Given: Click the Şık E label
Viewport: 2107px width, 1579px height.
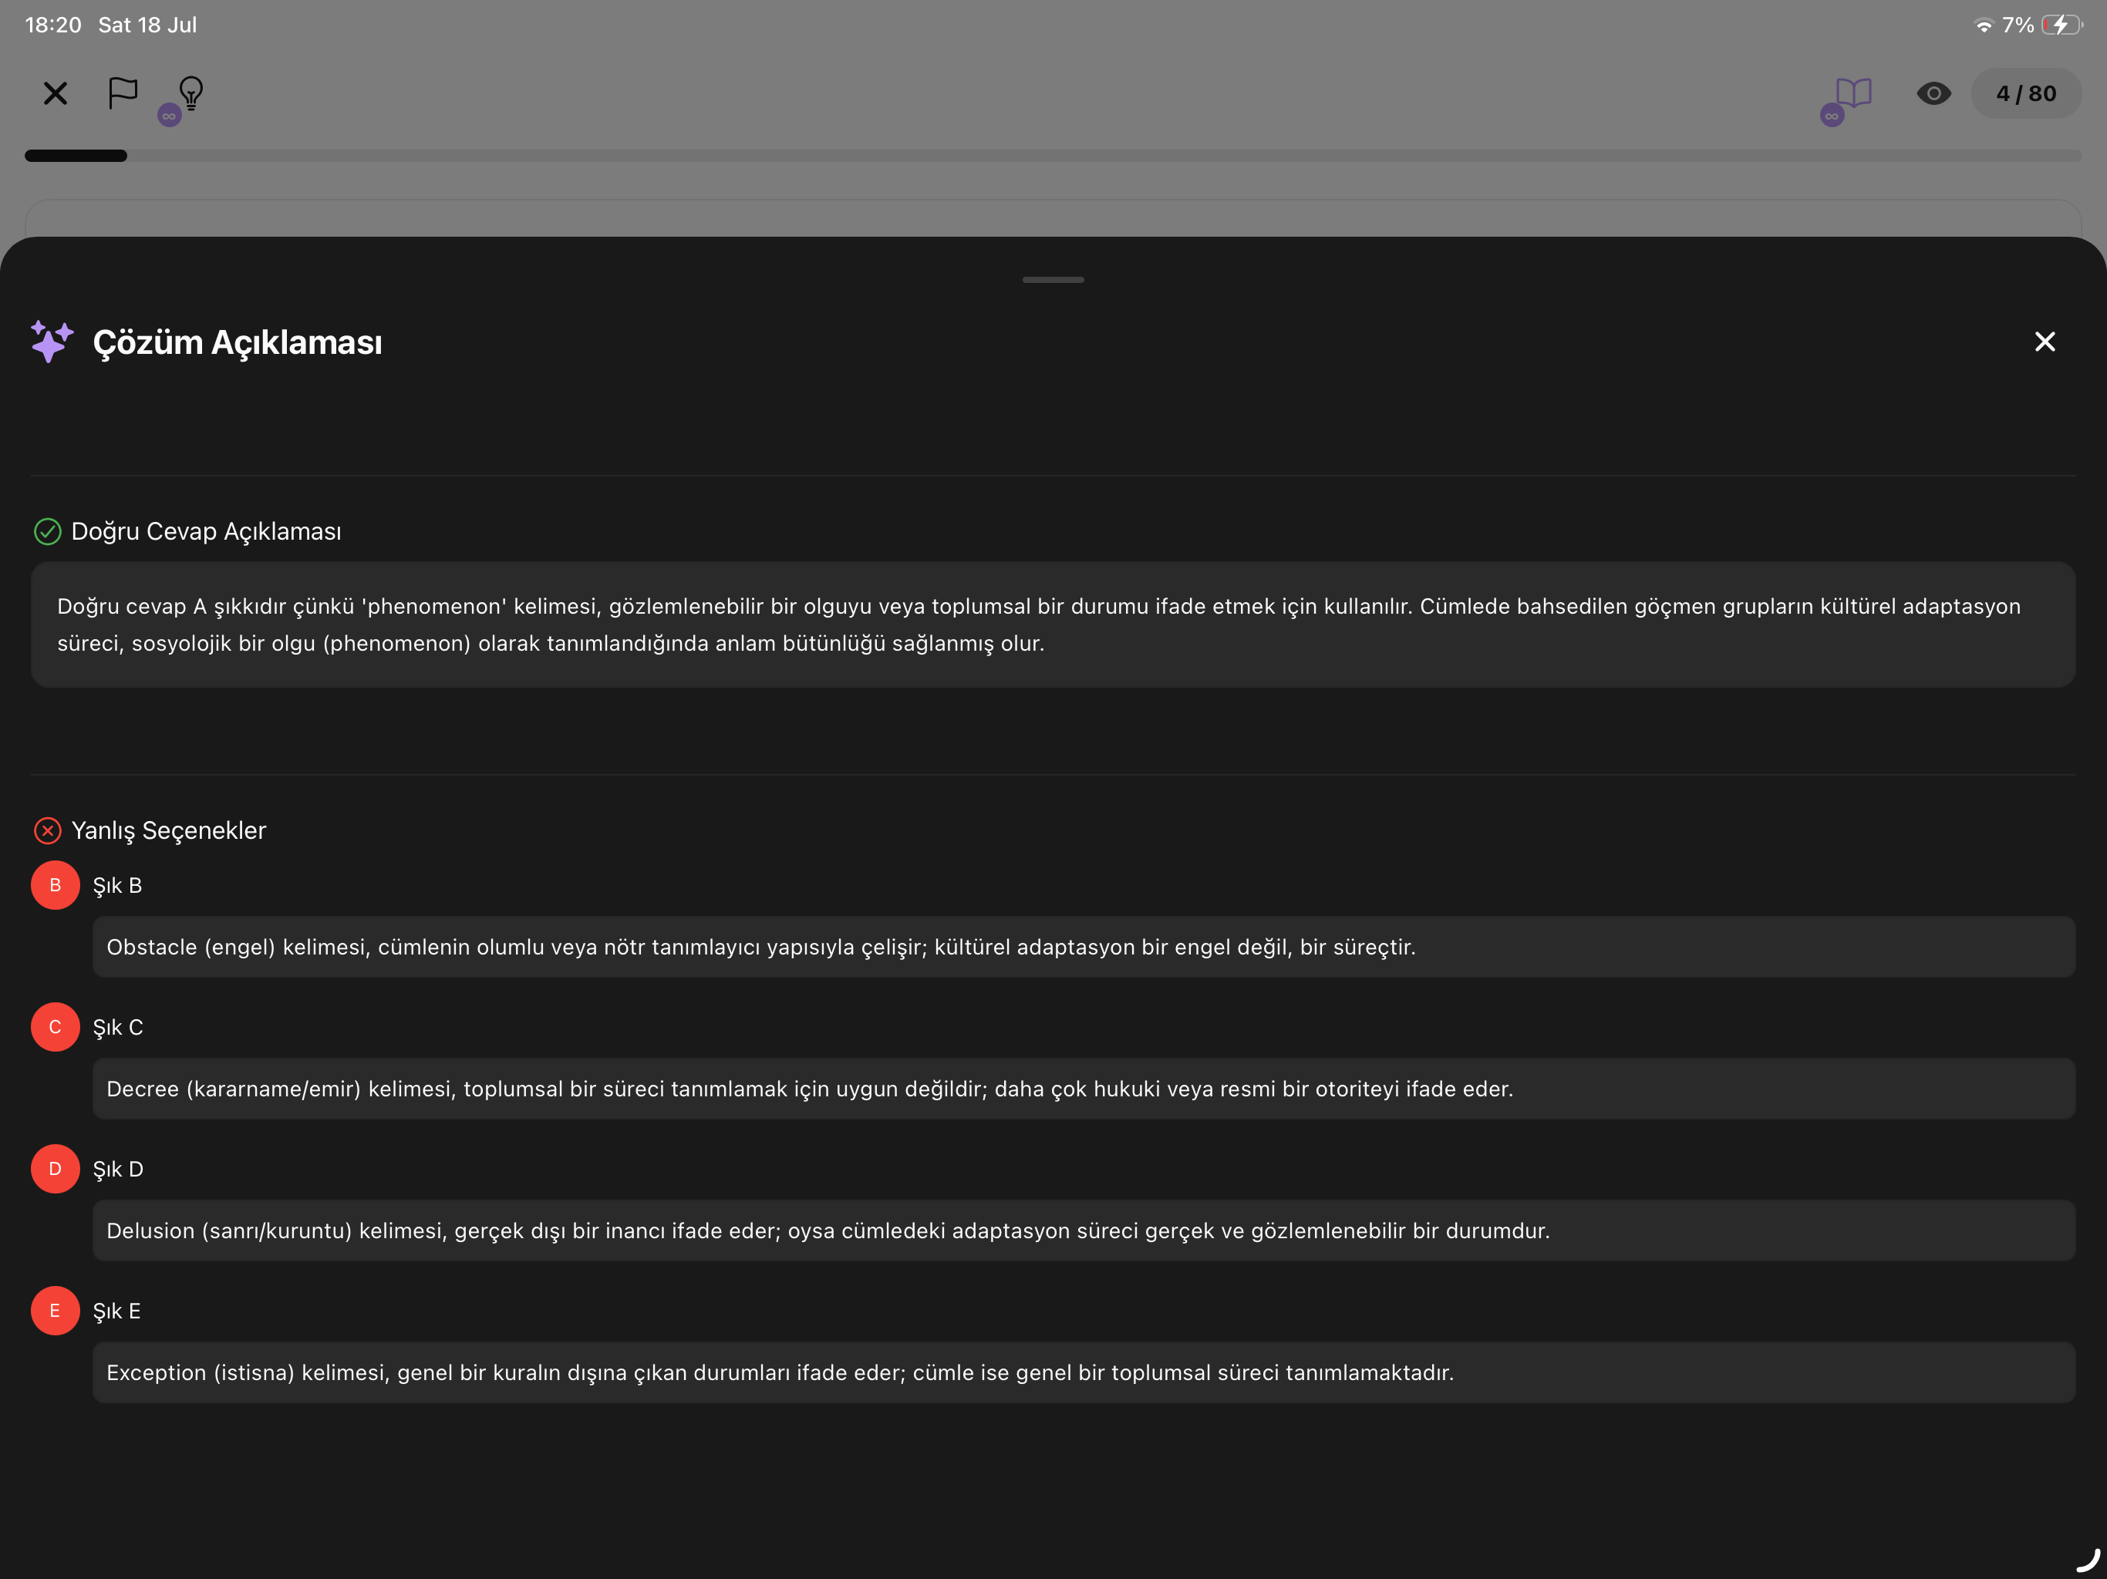Looking at the screenshot, I should [x=117, y=1311].
